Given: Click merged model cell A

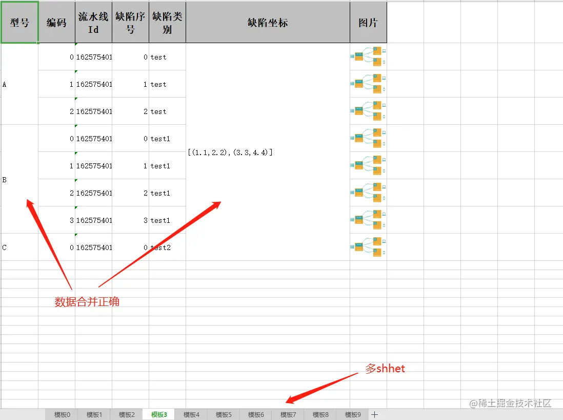Looking at the screenshot, I should coord(20,84).
